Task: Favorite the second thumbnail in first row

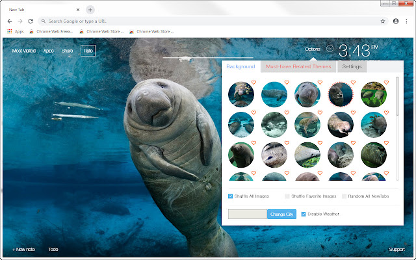Action: point(287,83)
